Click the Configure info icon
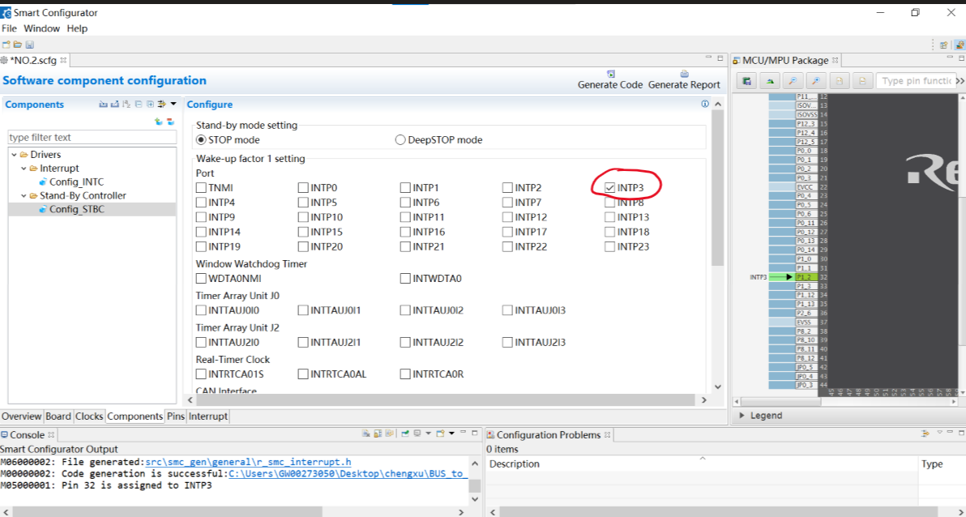The image size is (966, 517). [x=705, y=105]
